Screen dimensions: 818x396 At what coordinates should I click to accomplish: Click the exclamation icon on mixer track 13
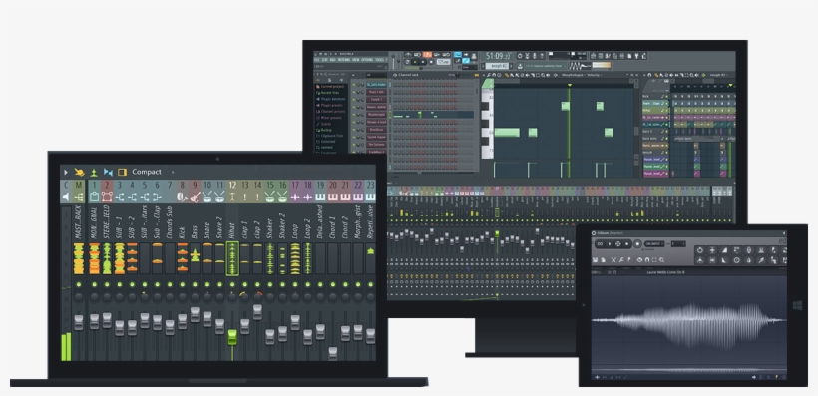click(x=244, y=197)
